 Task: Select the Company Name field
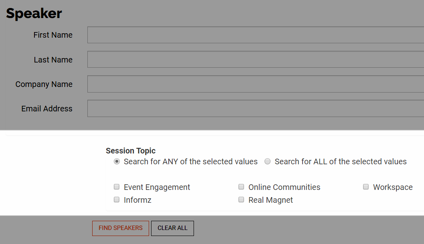pyautogui.click(x=256, y=84)
